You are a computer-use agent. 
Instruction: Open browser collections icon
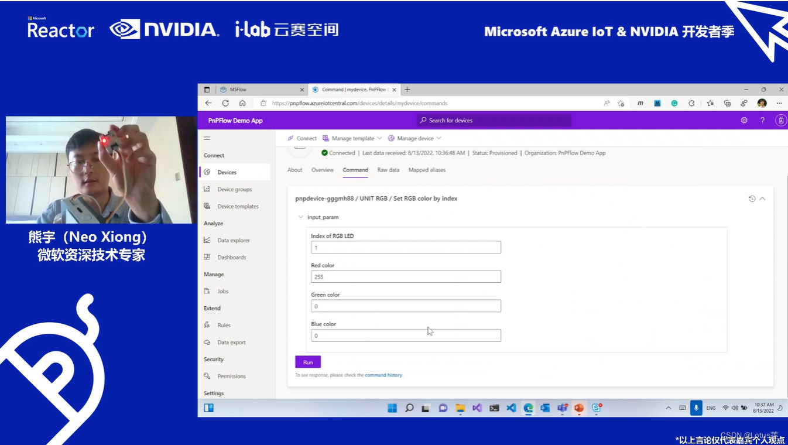[x=727, y=103]
